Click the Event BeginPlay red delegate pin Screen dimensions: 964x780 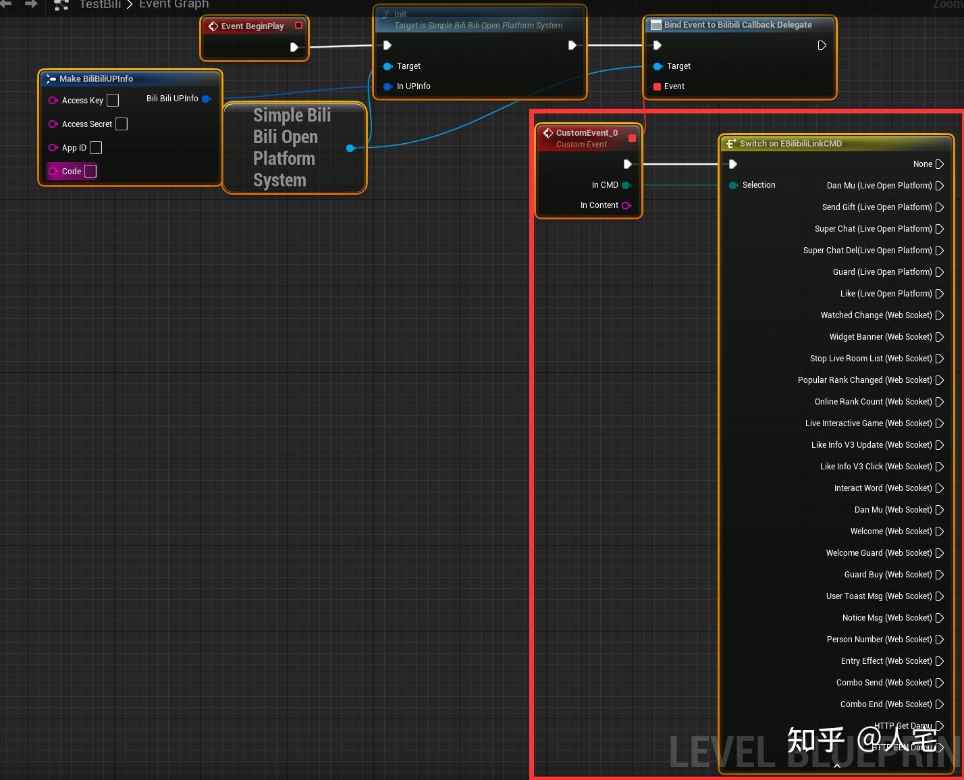tap(298, 26)
